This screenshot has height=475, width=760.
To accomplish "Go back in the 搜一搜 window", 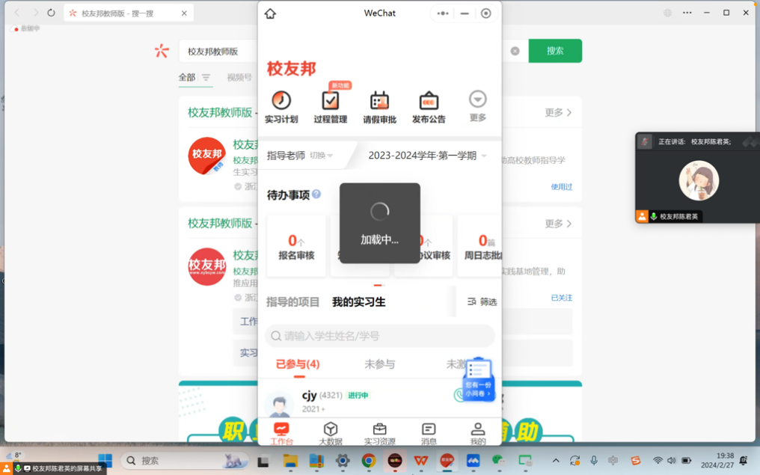I will coord(17,13).
